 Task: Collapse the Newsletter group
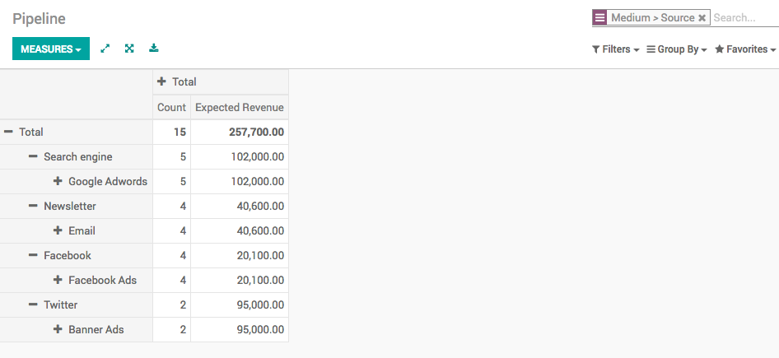[x=34, y=206]
